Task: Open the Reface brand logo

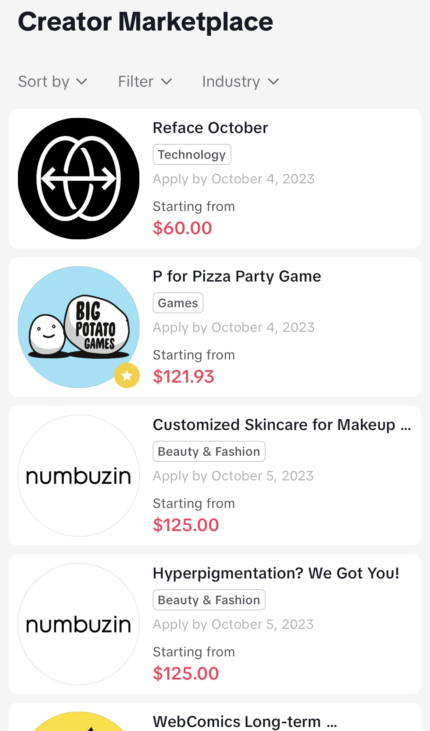Action: (79, 179)
